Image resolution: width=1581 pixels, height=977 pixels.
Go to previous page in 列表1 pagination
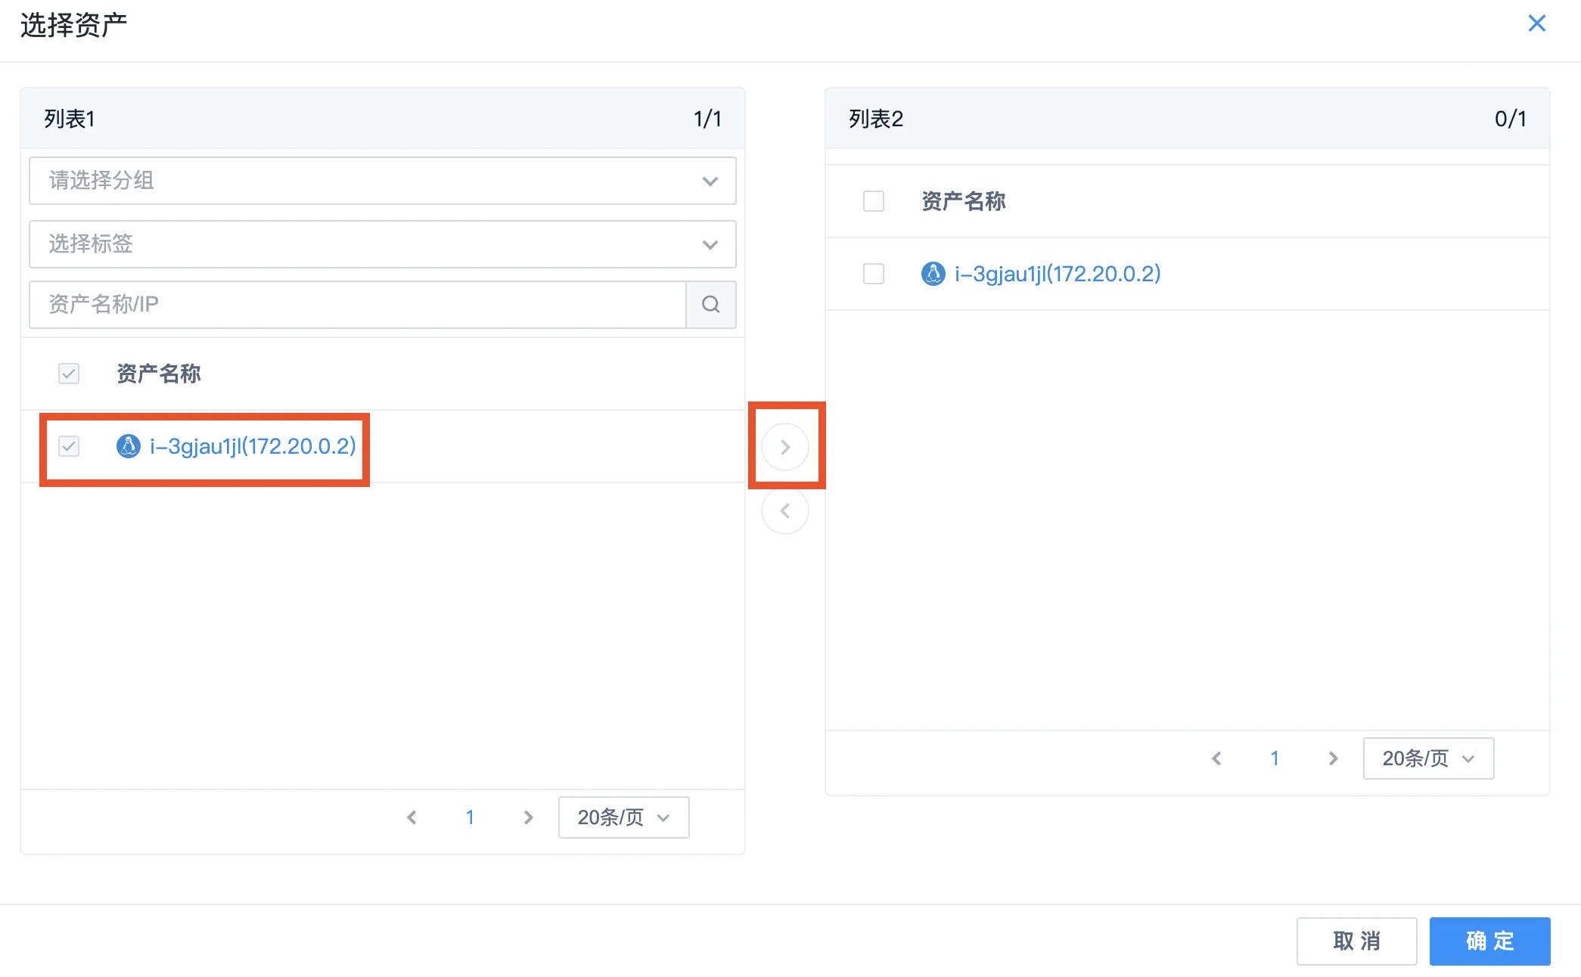click(x=412, y=817)
